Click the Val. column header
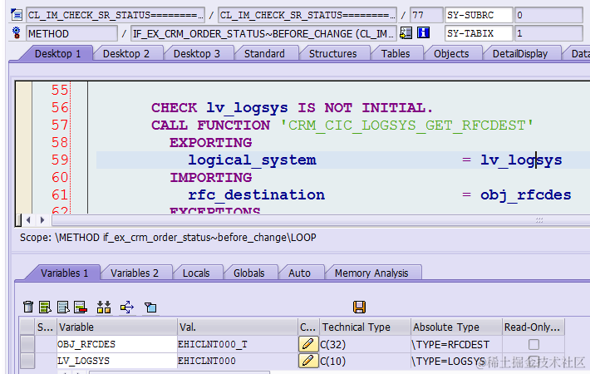 coord(238,327)
